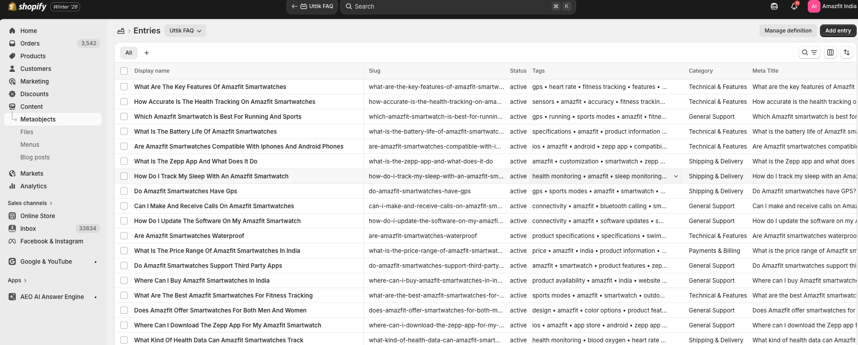
Task: Check the Zepp App And What Does It Do row
Action: [124, 161]
